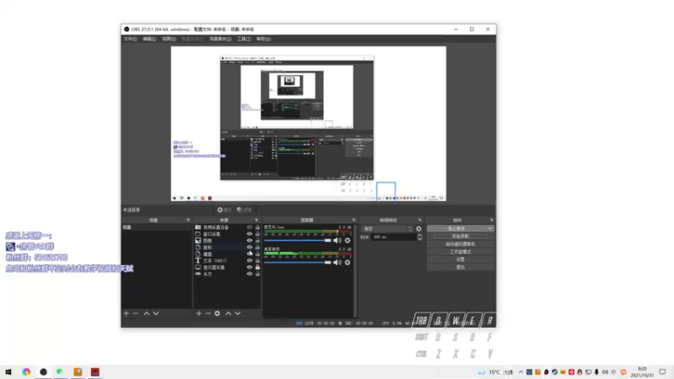
Task: Decrease transition duration with the down stepper
Action: pos(420,239)
